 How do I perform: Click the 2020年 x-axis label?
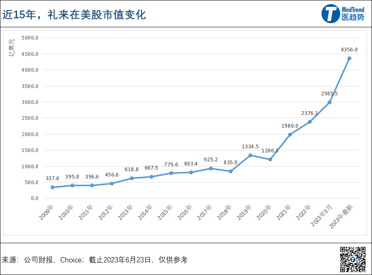pos(264,212)
